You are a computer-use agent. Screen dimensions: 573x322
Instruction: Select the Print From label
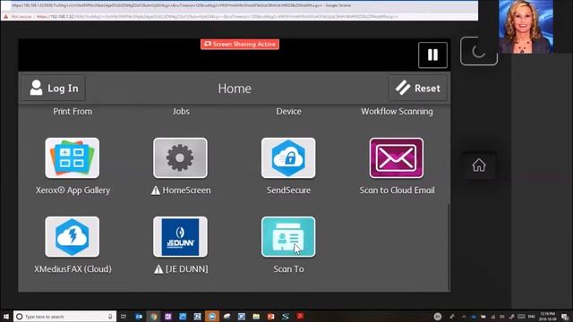pyautogui.click(x=73, y=111)
